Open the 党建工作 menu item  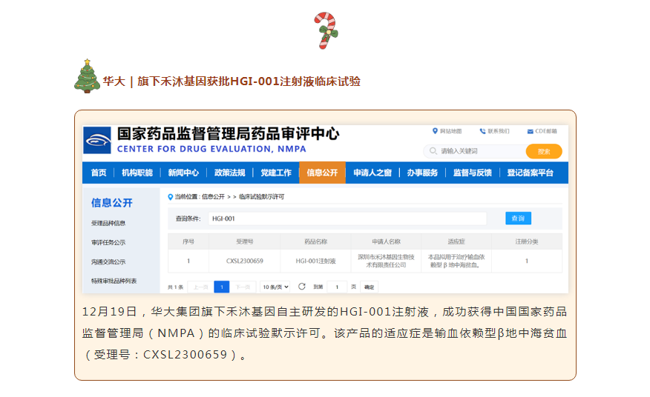pyautogui.click(x=276, y=173)
